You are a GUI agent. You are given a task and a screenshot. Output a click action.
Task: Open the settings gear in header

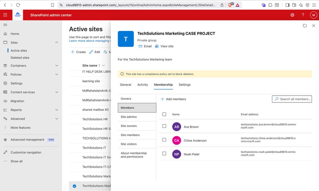[292, 15]
